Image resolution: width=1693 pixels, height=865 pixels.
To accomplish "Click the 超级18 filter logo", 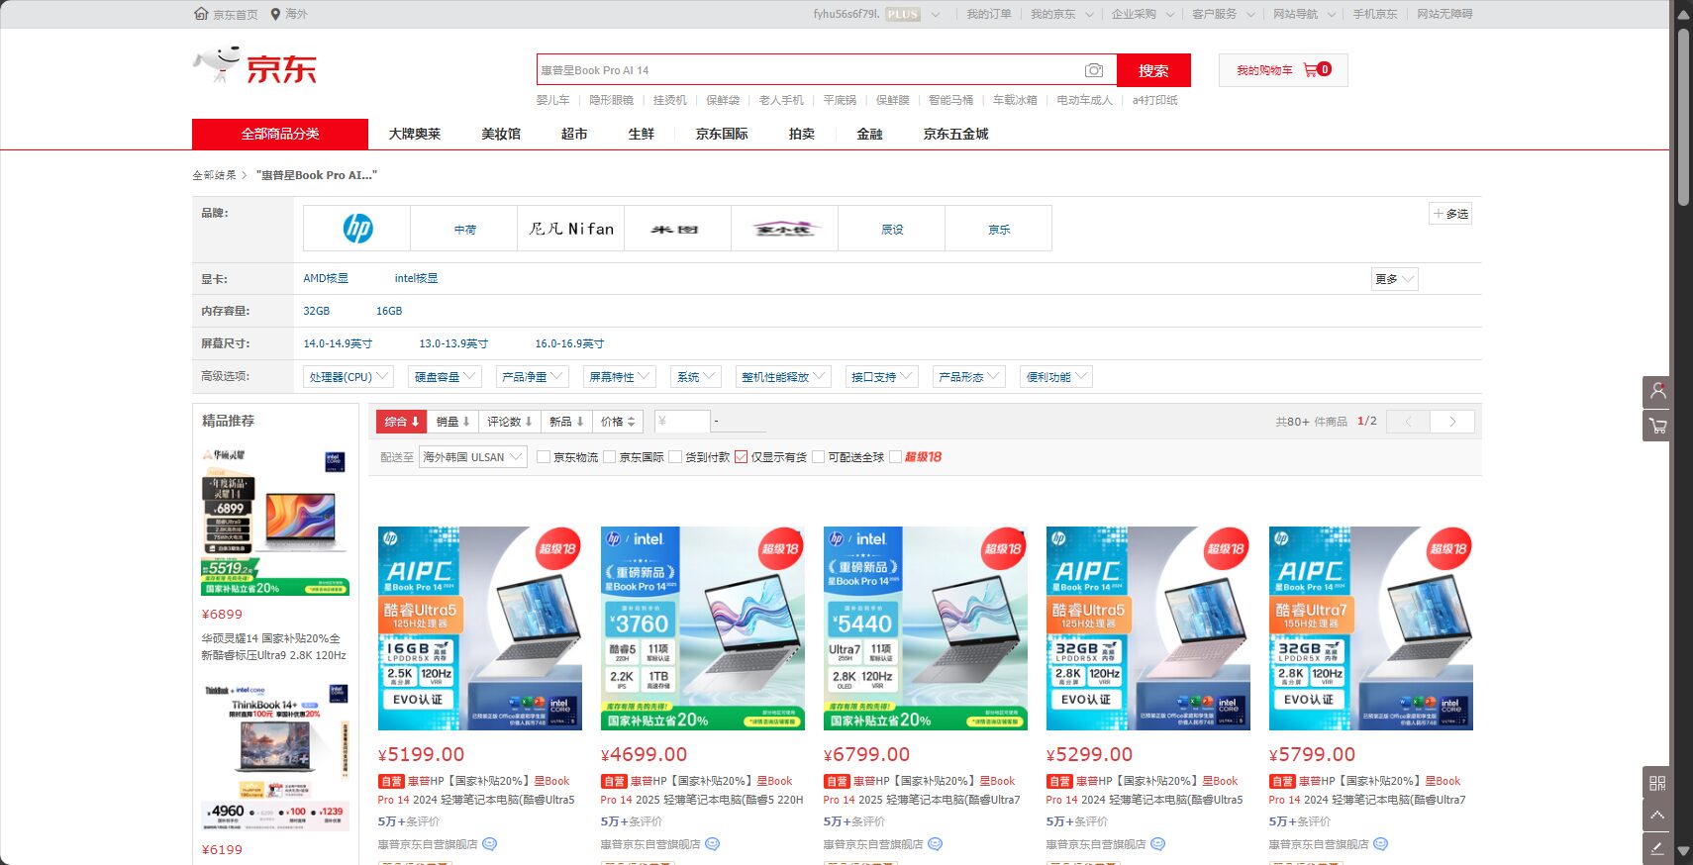I will pyautogui.click(x=923, y=457).
